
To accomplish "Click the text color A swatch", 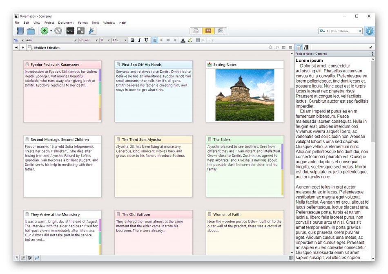I will tap(183, 40).
